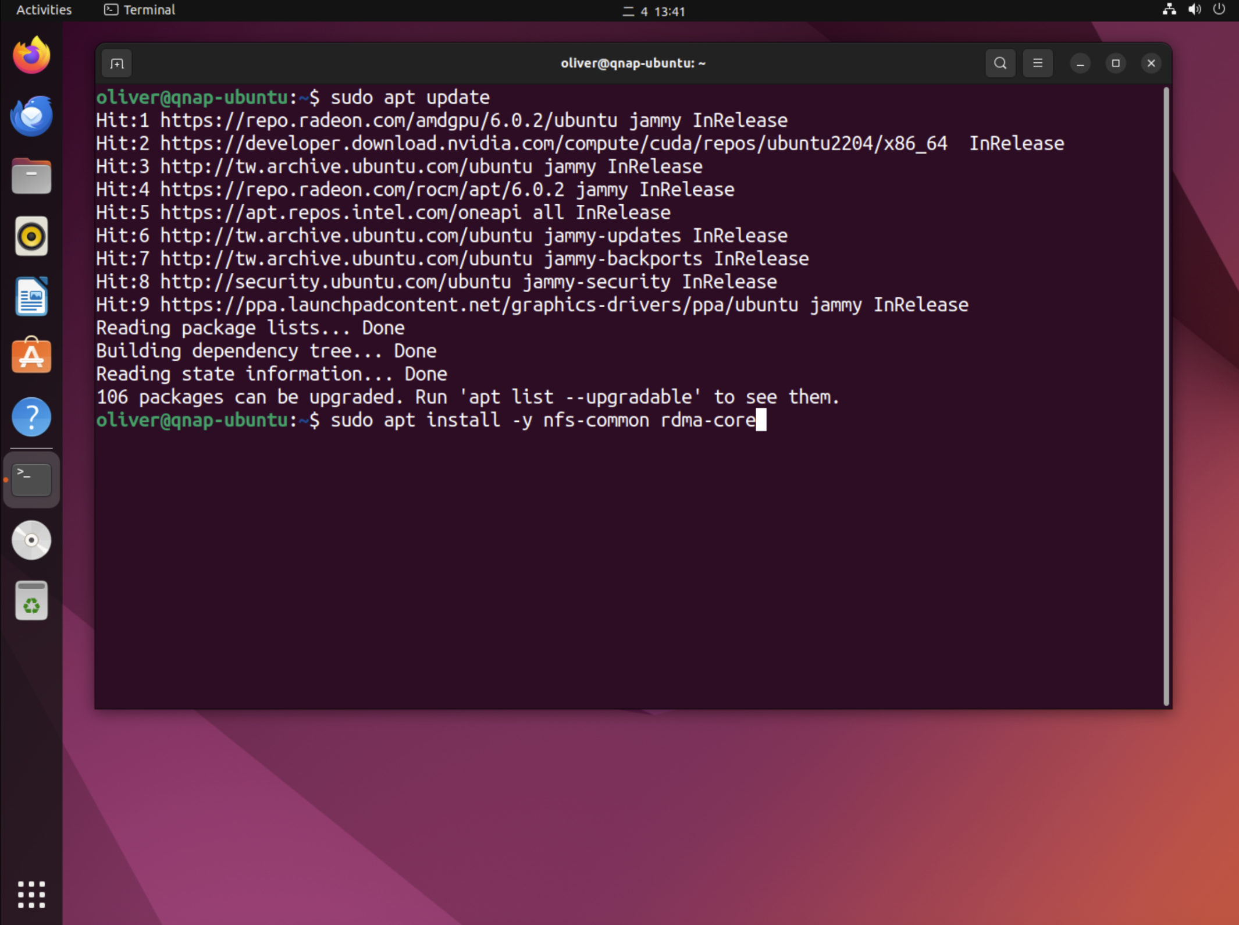Open the Terminal app menu in top bar
The image size is (1239, 925).
tap(140, 10)
